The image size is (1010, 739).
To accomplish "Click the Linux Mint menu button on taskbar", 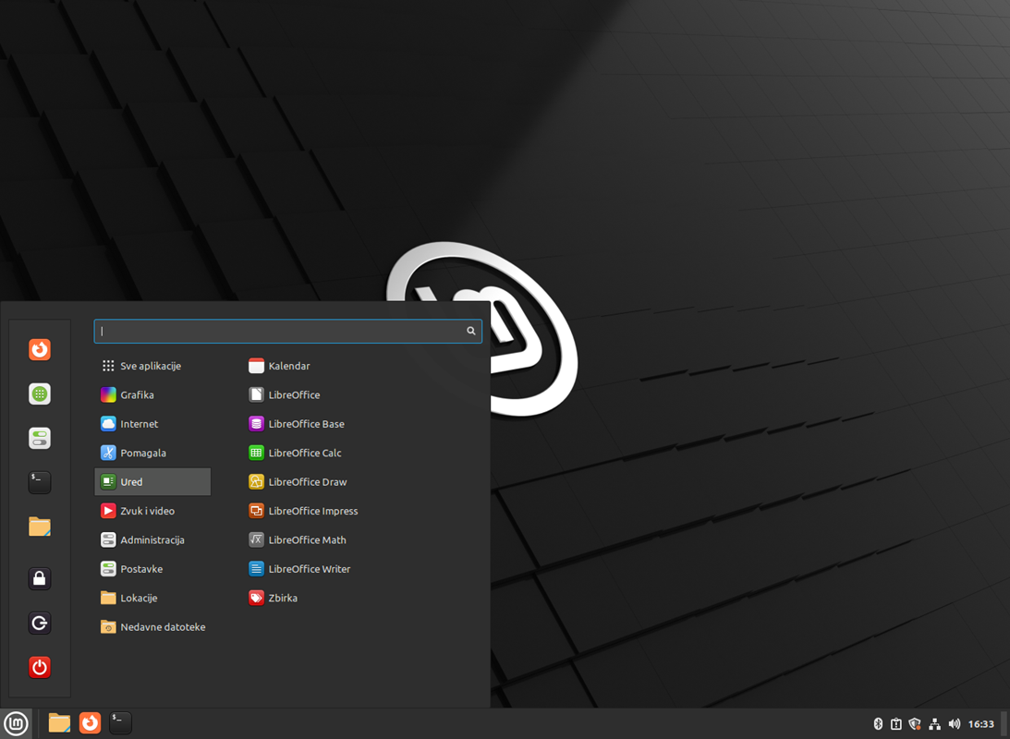I will click(x=16, y=723).
